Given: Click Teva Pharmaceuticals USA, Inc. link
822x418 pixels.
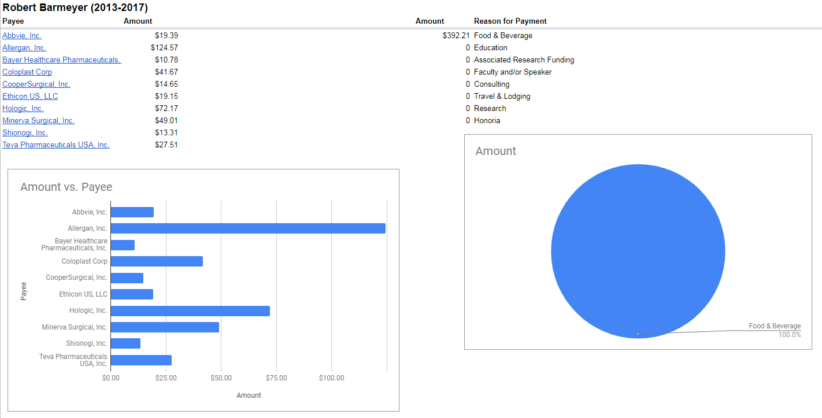Looking at the screenshot, I should (x=56, y=145).
